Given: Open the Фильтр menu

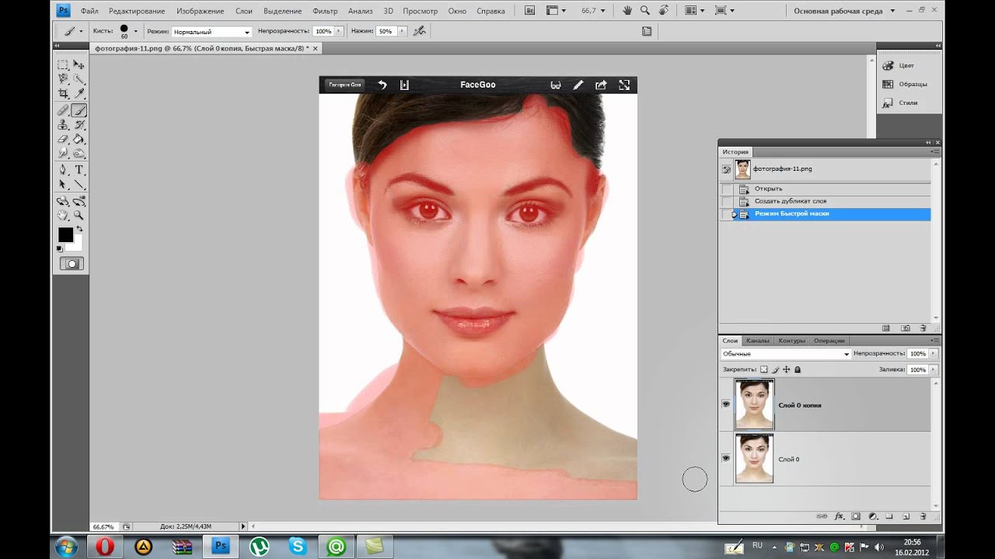Looking at the screenshot, I should 325,11.
